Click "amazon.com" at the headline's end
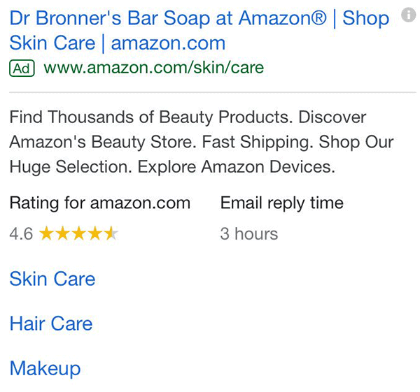Screen dimensions: 420x392 pos(168,43)
